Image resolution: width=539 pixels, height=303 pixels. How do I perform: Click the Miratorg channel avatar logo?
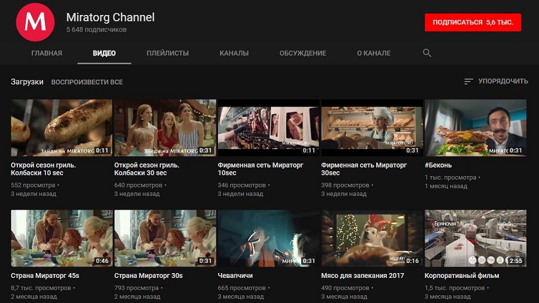[x=35, y=22]
